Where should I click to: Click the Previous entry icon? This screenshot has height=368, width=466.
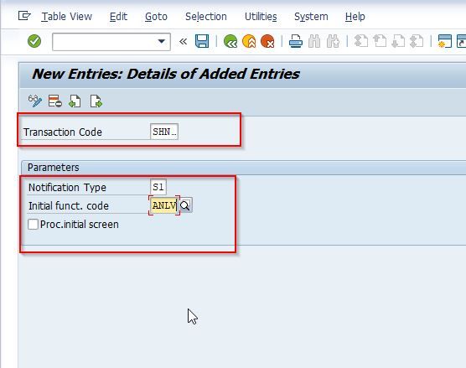tap(75, 101)
